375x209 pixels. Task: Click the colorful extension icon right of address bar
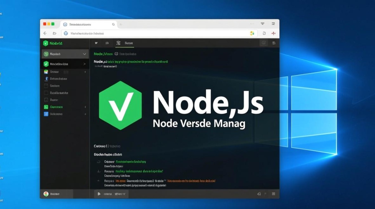coord(252,33)
